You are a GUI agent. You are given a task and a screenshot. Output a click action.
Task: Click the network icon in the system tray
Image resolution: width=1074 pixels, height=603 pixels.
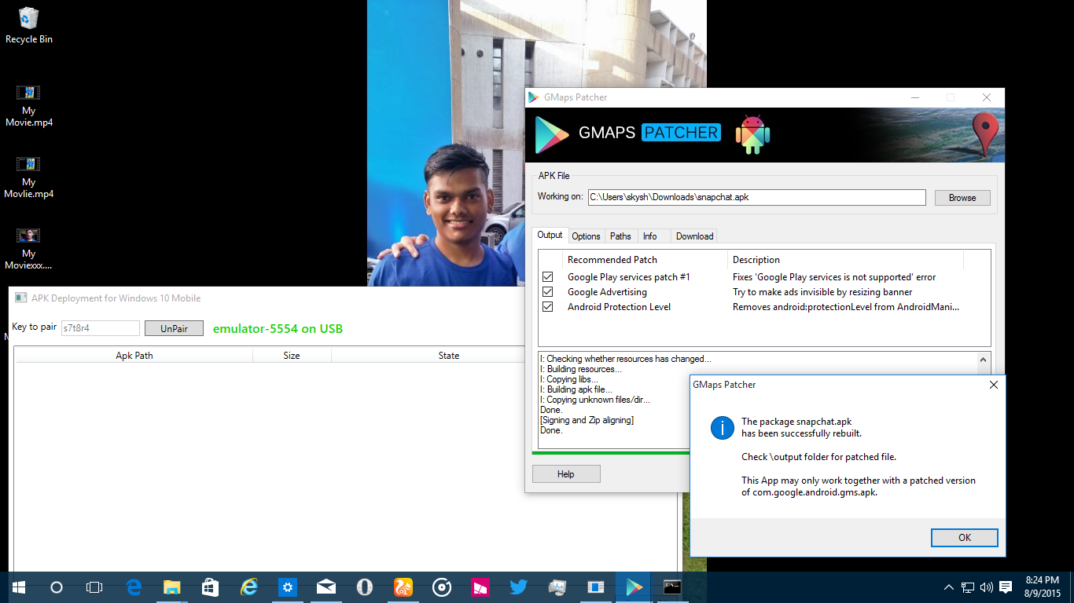[x=968, y=587]
